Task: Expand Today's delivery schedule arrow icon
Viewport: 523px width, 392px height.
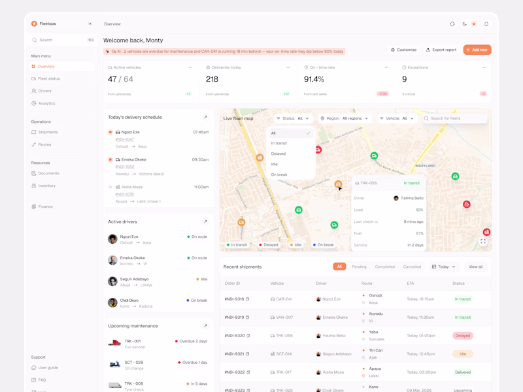Action: click(205, 117)
